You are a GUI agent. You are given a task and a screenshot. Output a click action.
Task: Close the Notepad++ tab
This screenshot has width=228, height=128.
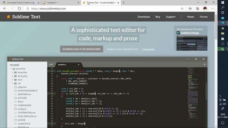(x=78, y=2)
